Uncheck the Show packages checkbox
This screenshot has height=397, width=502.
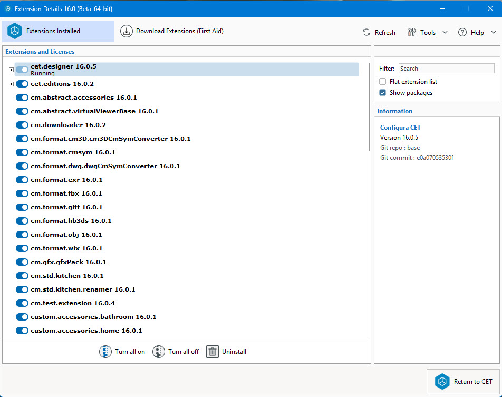tap(383, 93)
